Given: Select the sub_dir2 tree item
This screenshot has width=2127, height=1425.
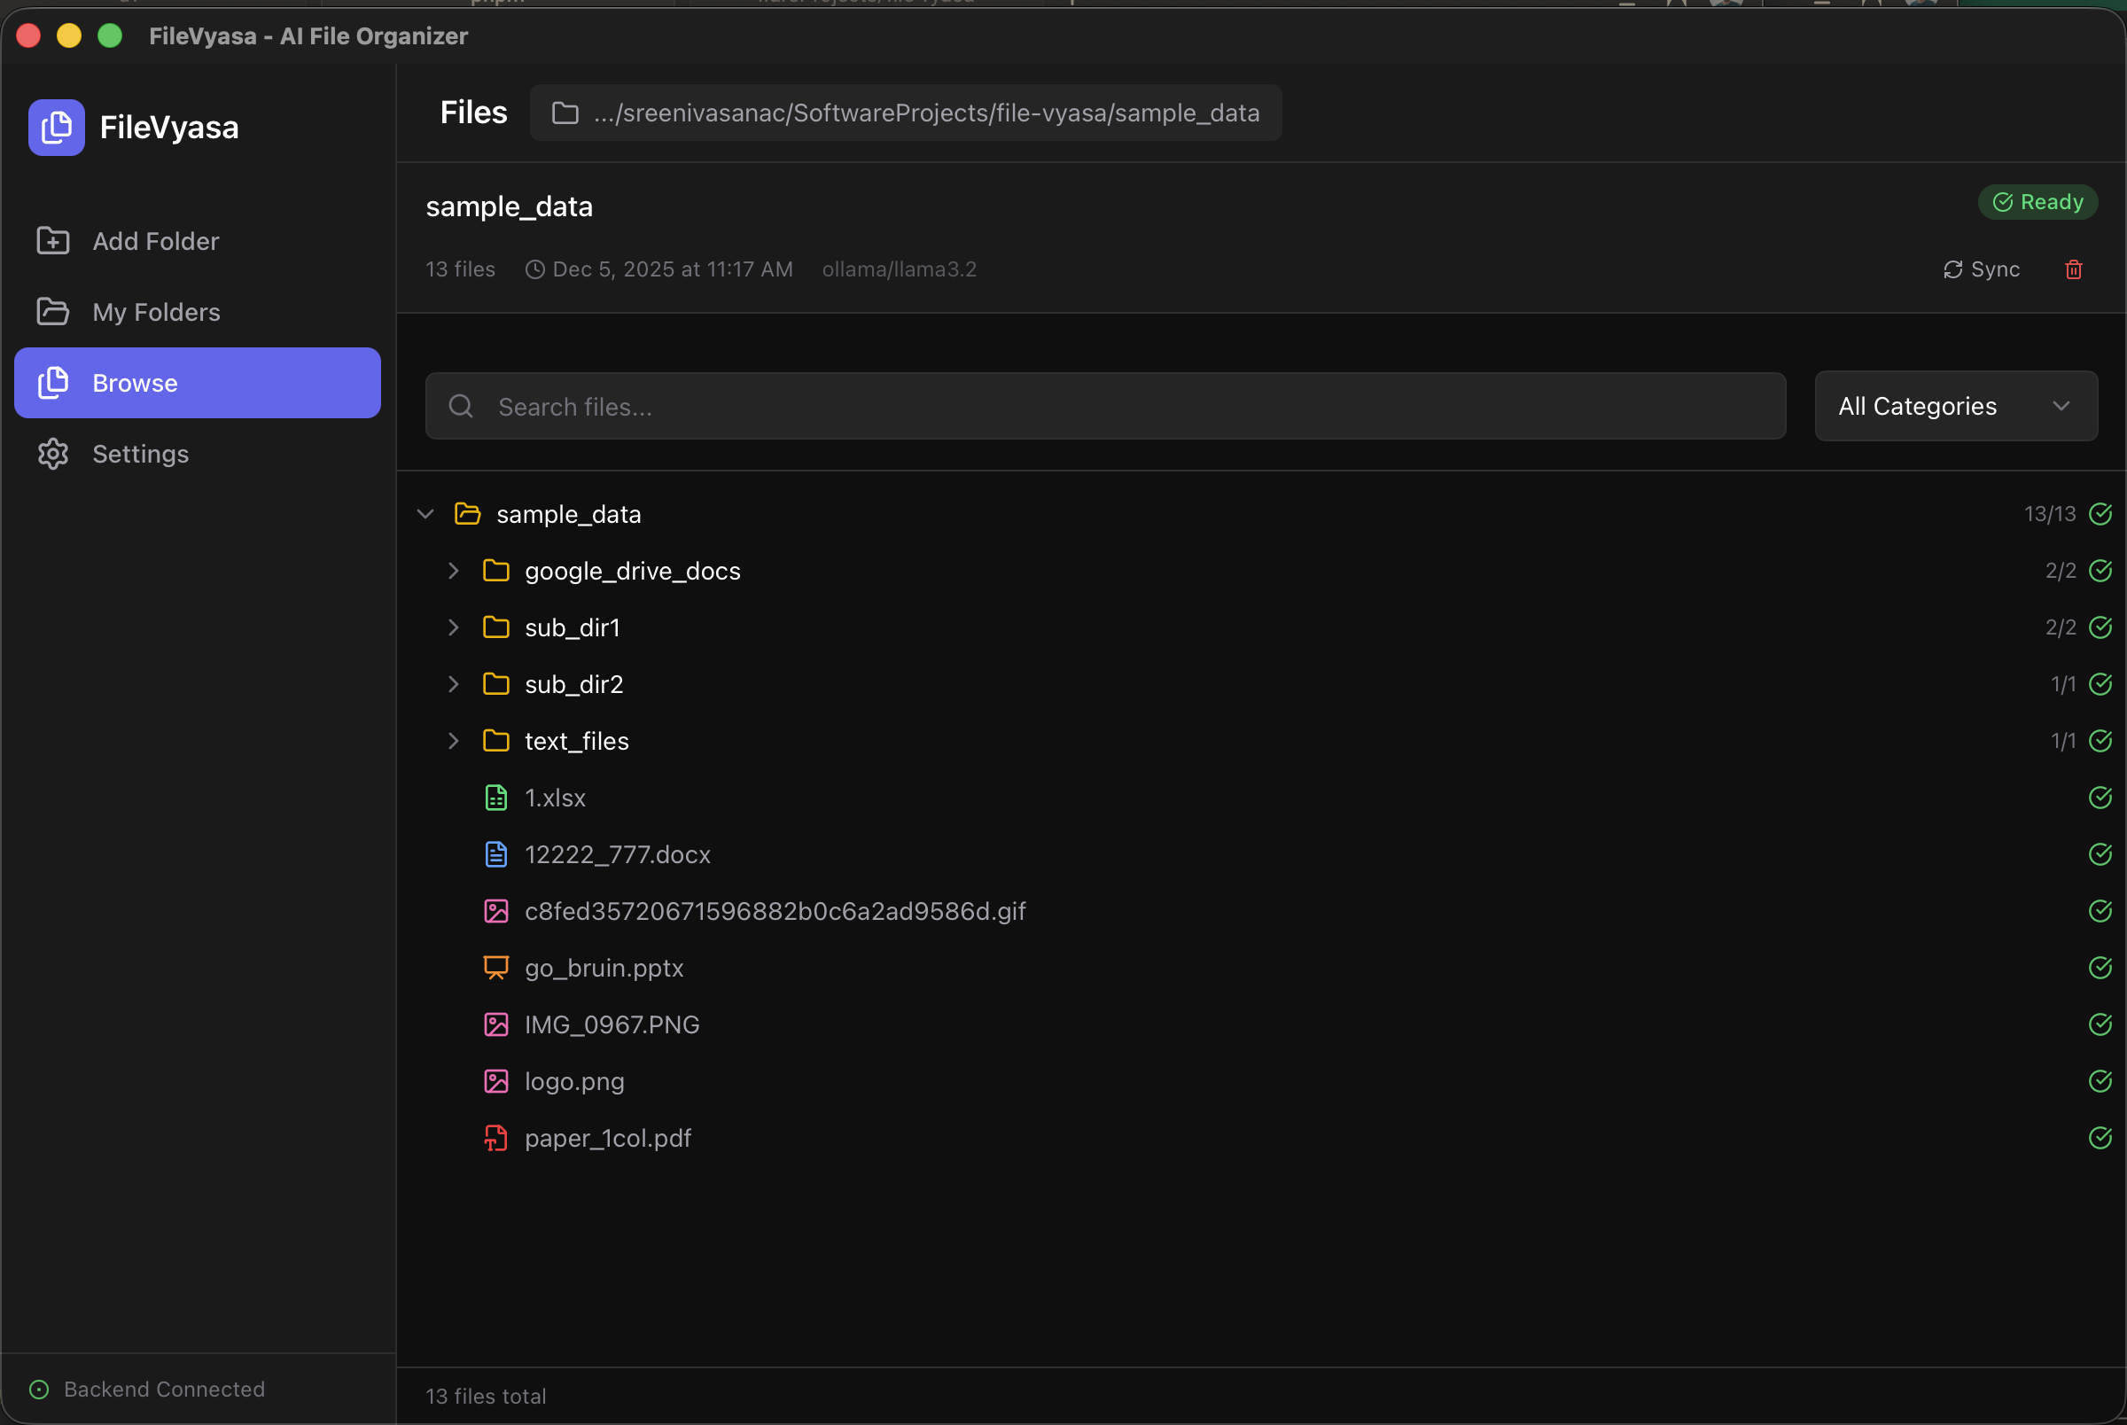Looking at the screenshot, I should coord(573,683).
